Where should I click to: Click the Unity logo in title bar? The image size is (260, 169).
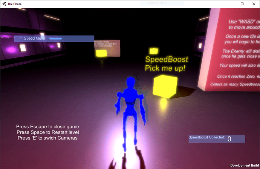coord(4,4)
